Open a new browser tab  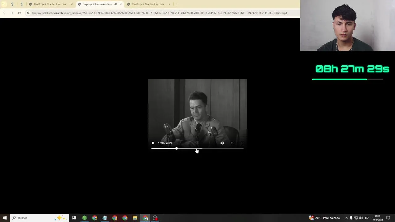pyautogui.click(x=177, y=4)
